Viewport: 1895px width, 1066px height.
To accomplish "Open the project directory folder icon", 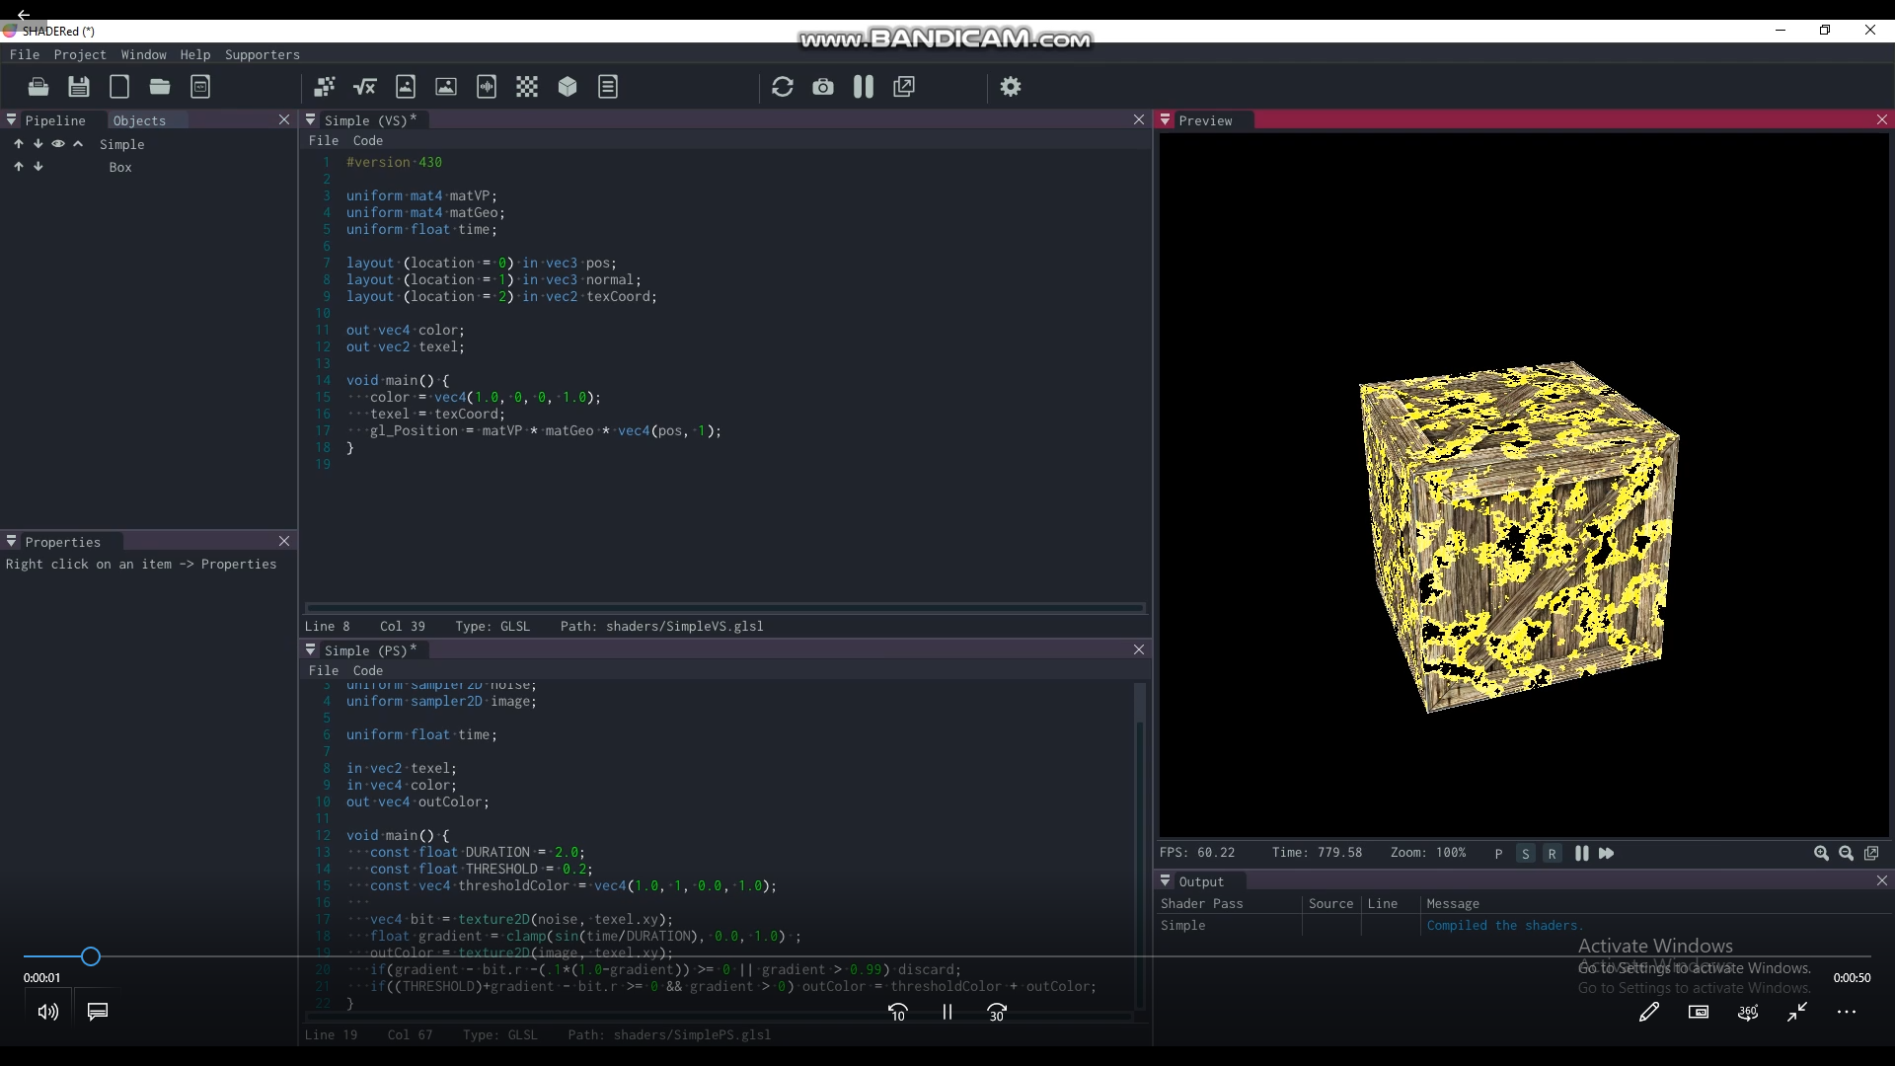I will [160, 87].
